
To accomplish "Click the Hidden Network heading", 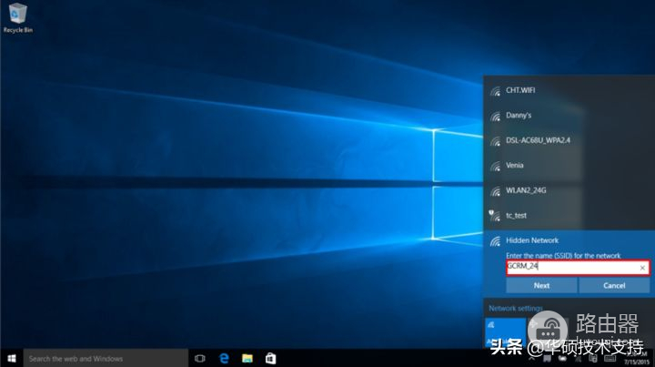I will click(x=532, y=240).
